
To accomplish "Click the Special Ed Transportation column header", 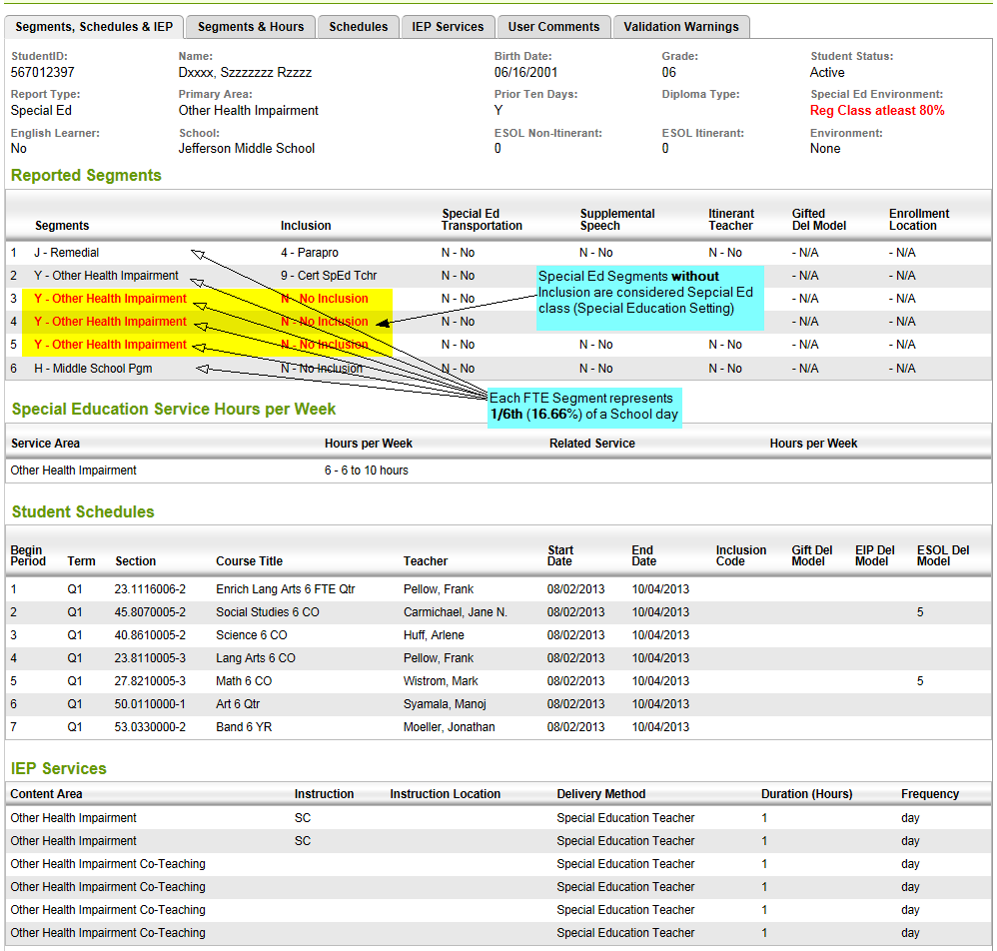I will coord(482,220).
